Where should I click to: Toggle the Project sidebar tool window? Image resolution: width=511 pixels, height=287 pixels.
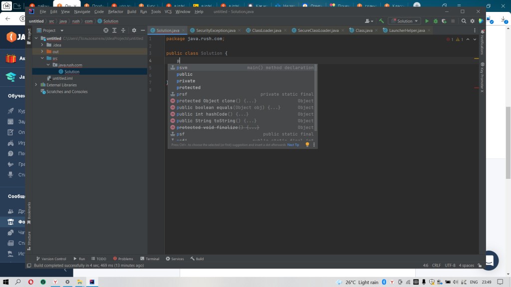click(29, 33)
